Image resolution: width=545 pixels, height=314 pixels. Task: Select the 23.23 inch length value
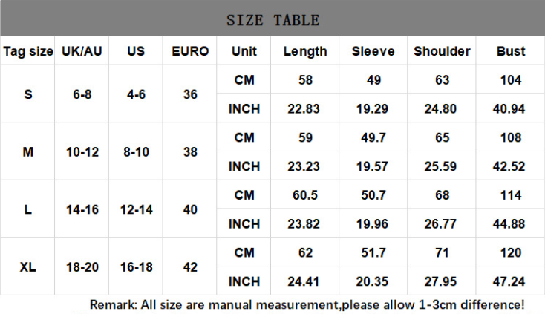click(x=304, y=166)
